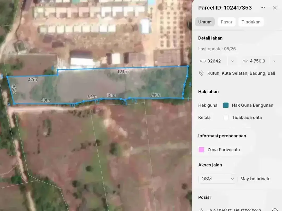The image size is (282, 211).
Task: Click the 47m boundary length label
Action: (32, 80)
